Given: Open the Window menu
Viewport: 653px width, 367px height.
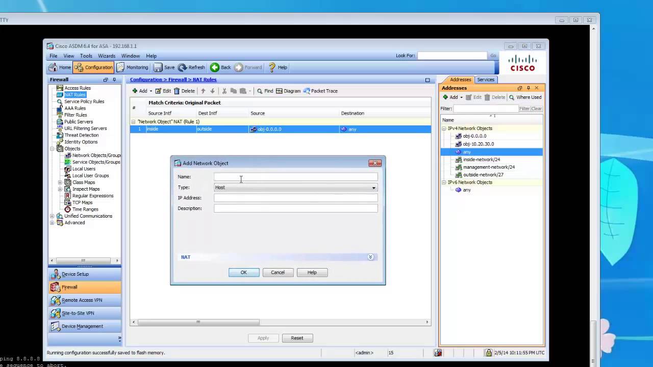Looking at the screenshot, I should point(131,56).
